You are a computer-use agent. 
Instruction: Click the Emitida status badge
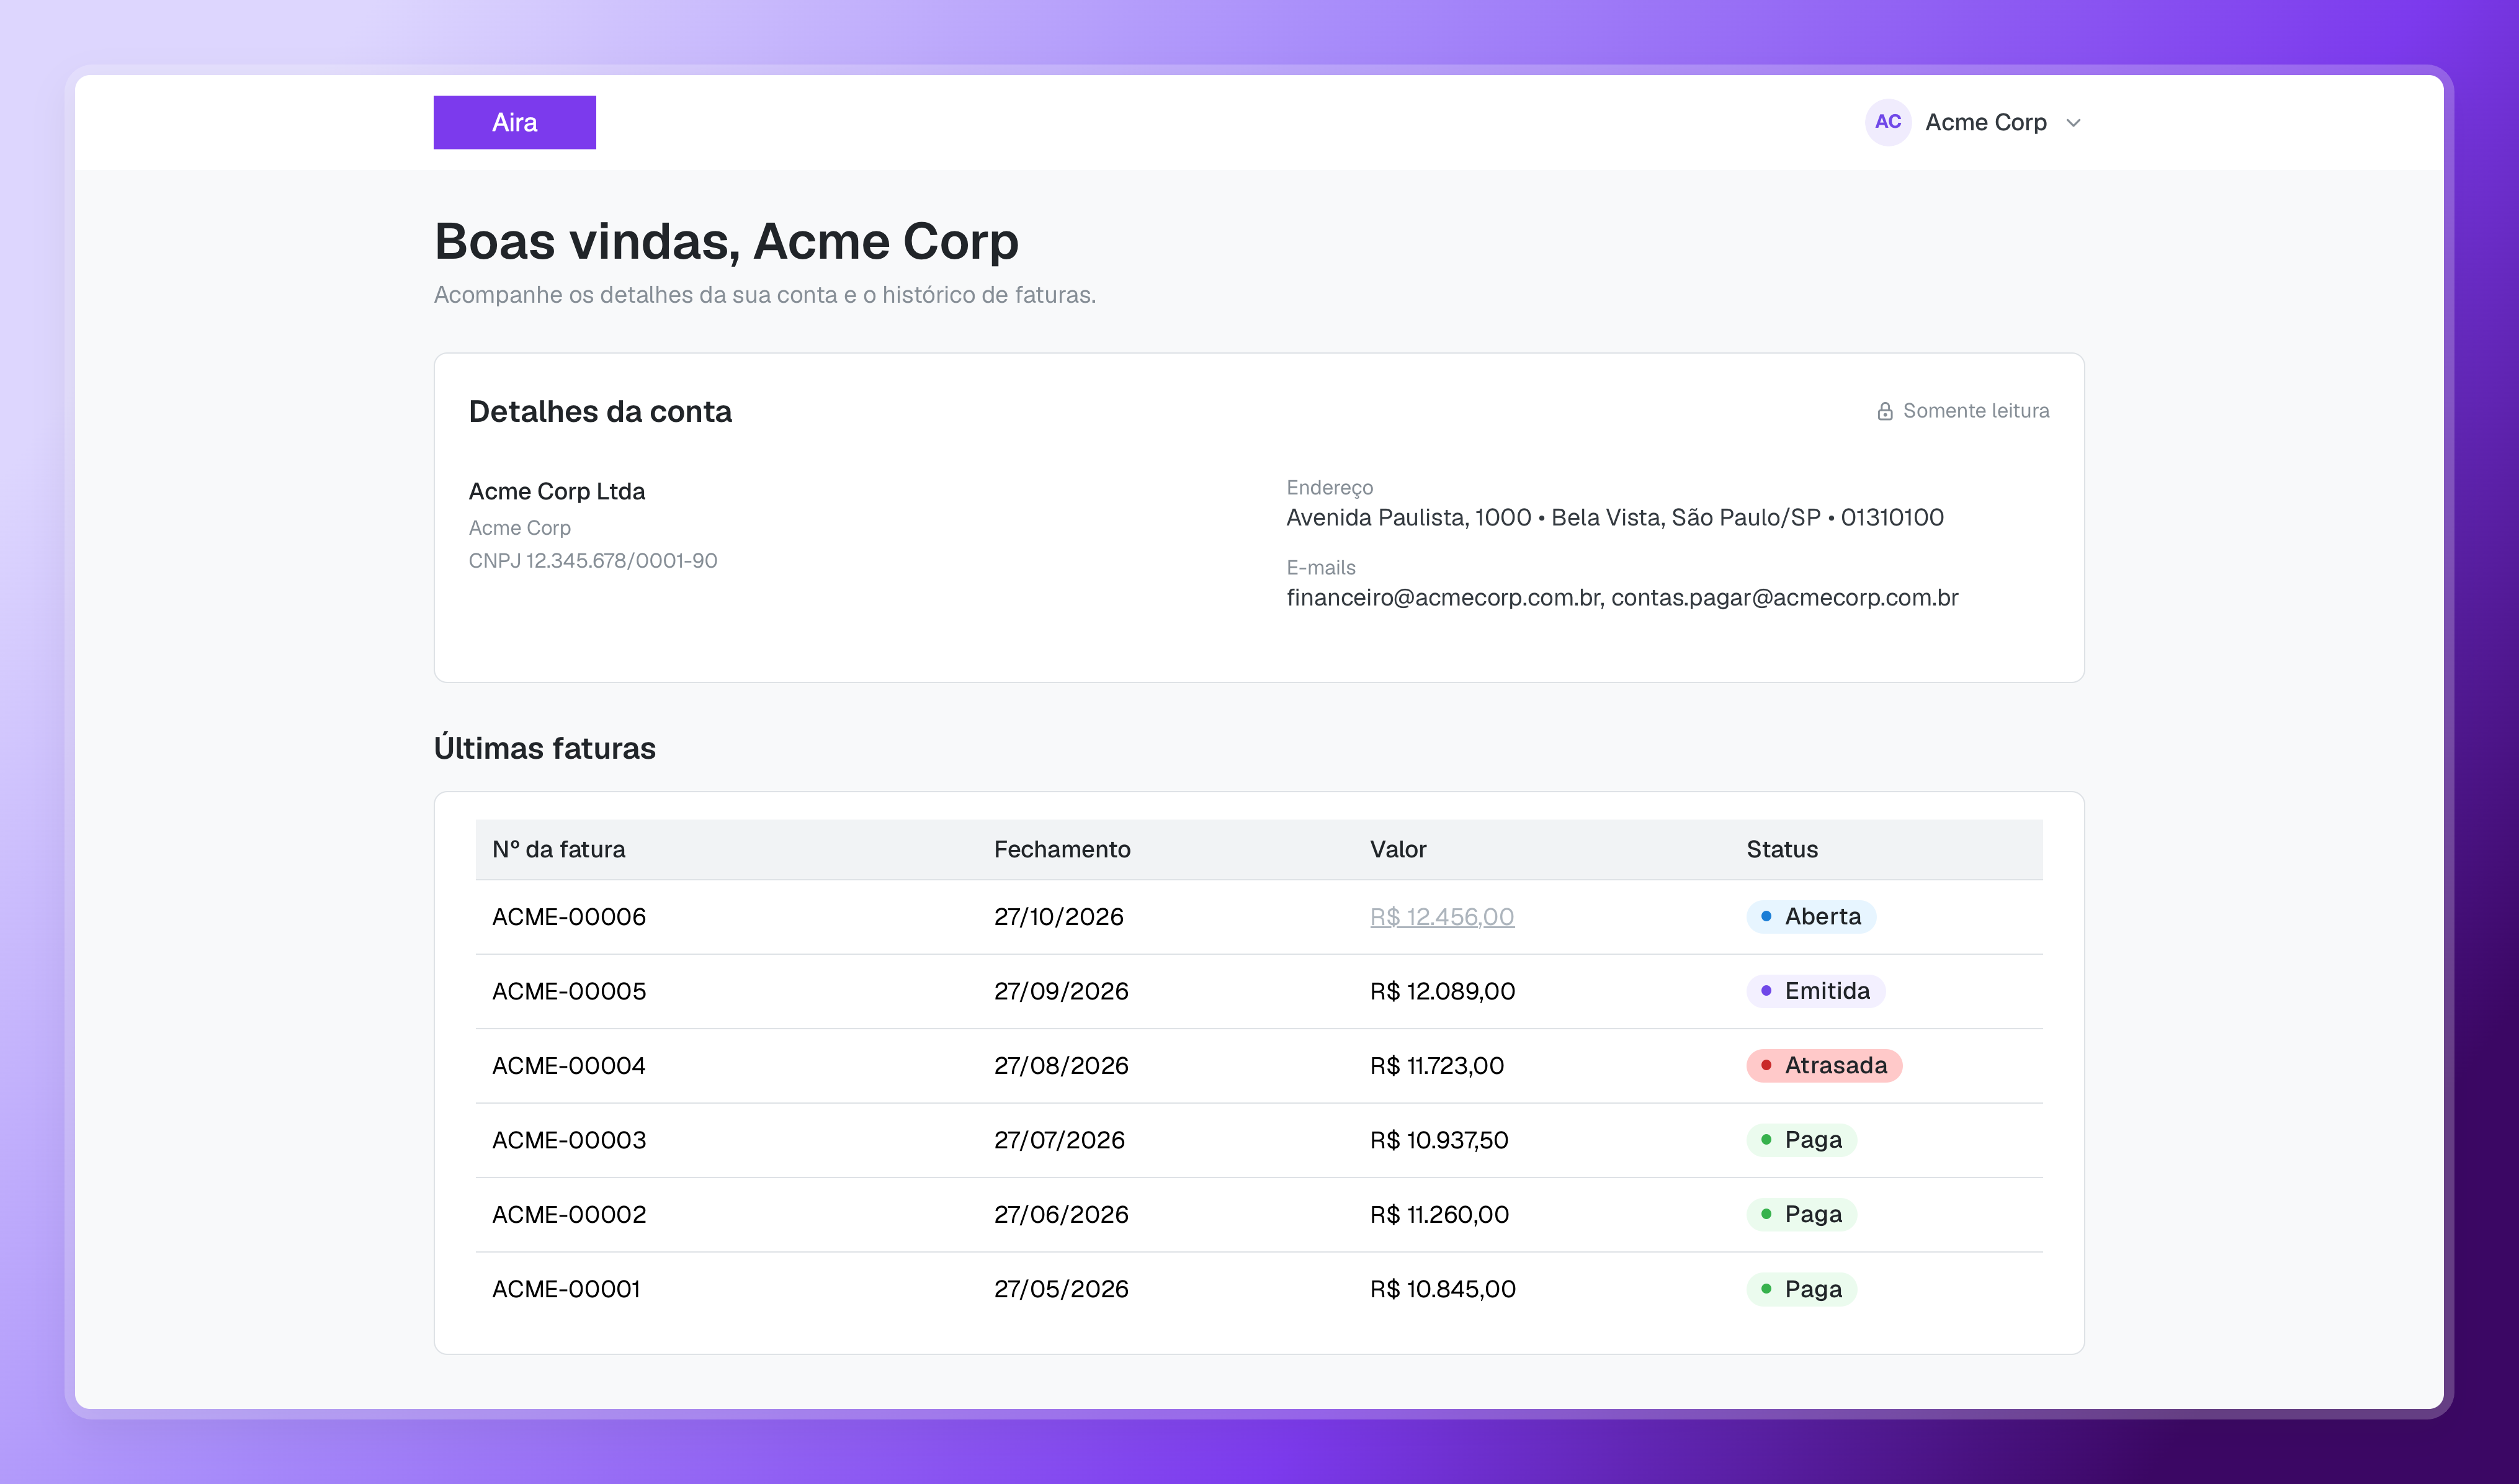pos(1815,991)
